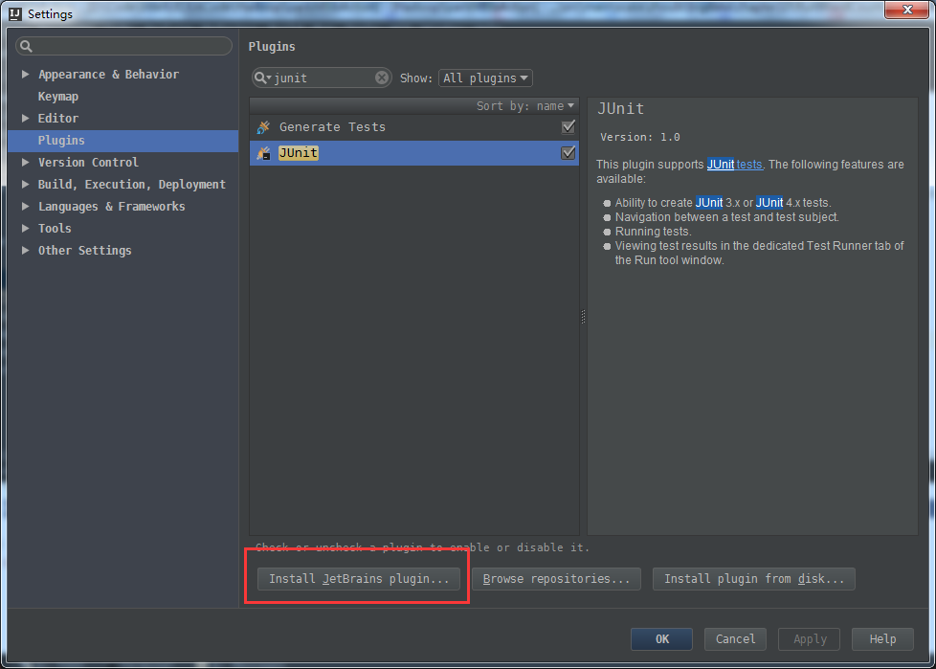Screen dimensions: 936x669
Task: Expand Appearance & Behavior section
Action: (25, 74)
